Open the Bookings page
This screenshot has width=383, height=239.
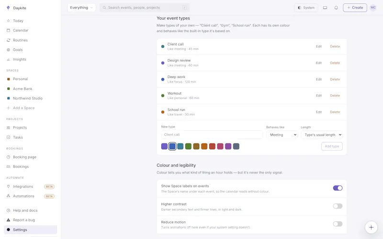click(21, 166)
